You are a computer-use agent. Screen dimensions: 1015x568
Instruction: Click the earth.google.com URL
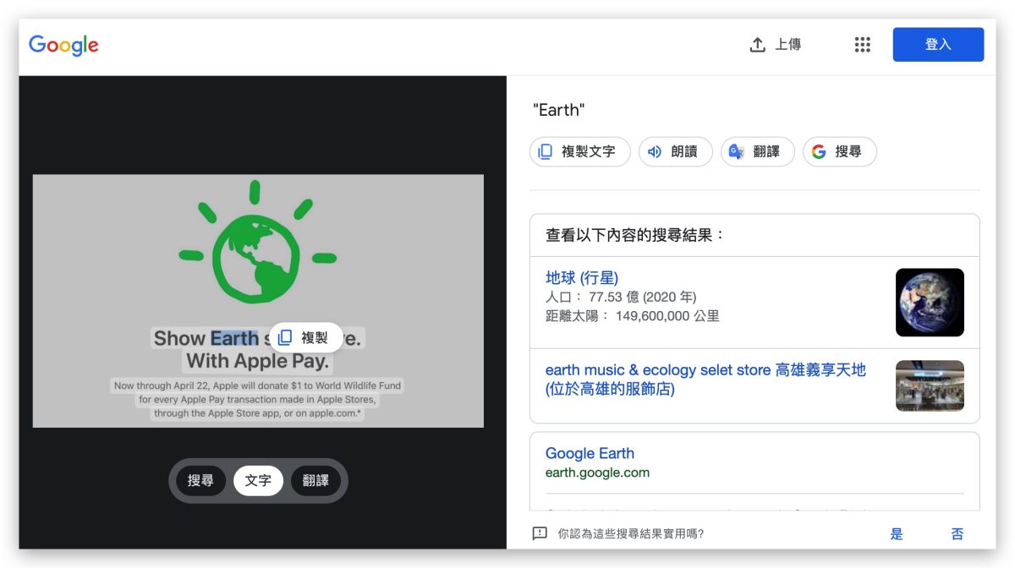(597, 472)
